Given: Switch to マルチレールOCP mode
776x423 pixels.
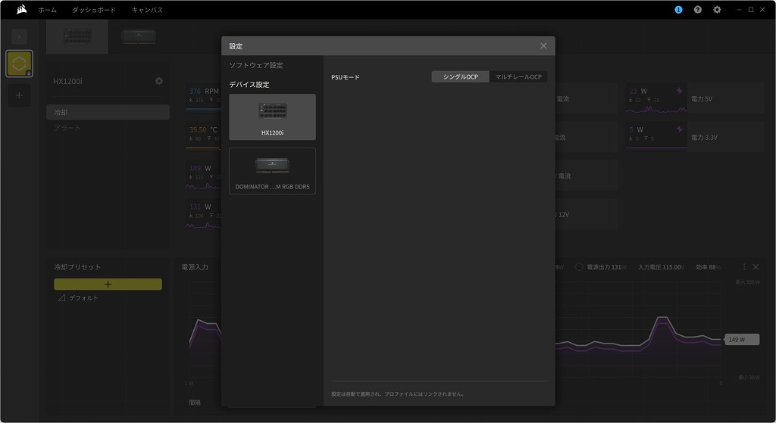Looking at the screenshot, I should [518, 76].
